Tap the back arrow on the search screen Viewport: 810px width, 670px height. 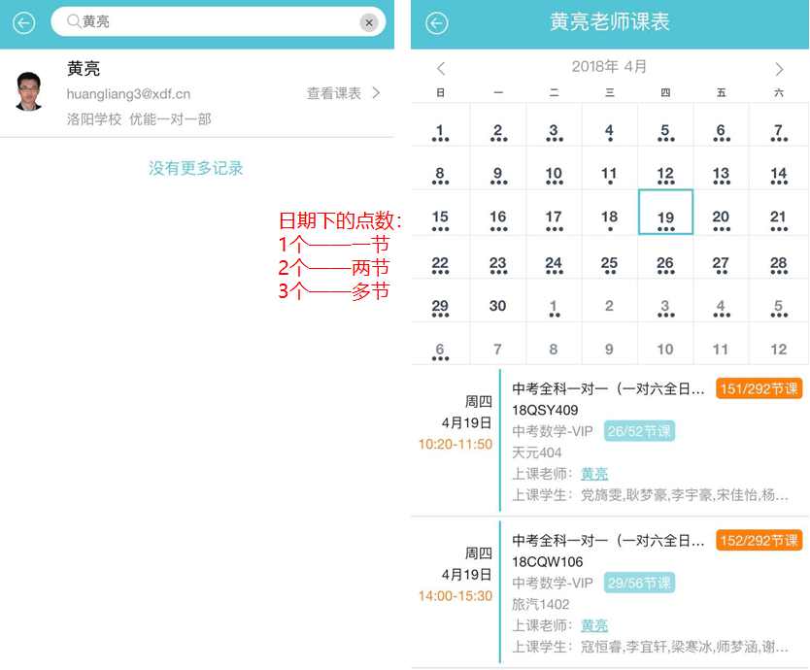[x=24, y=23]
